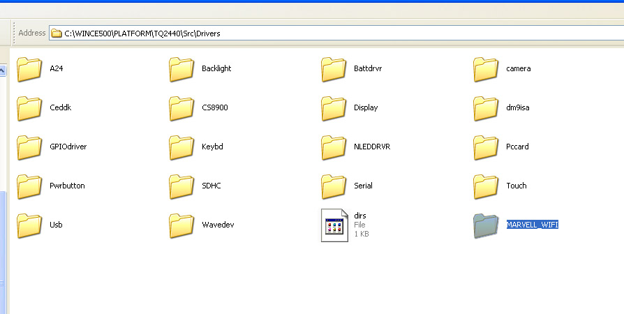Select the MARVELL_WIFI folder icon
Viewport: 624px width, 314px height.
tap(486, 225)
